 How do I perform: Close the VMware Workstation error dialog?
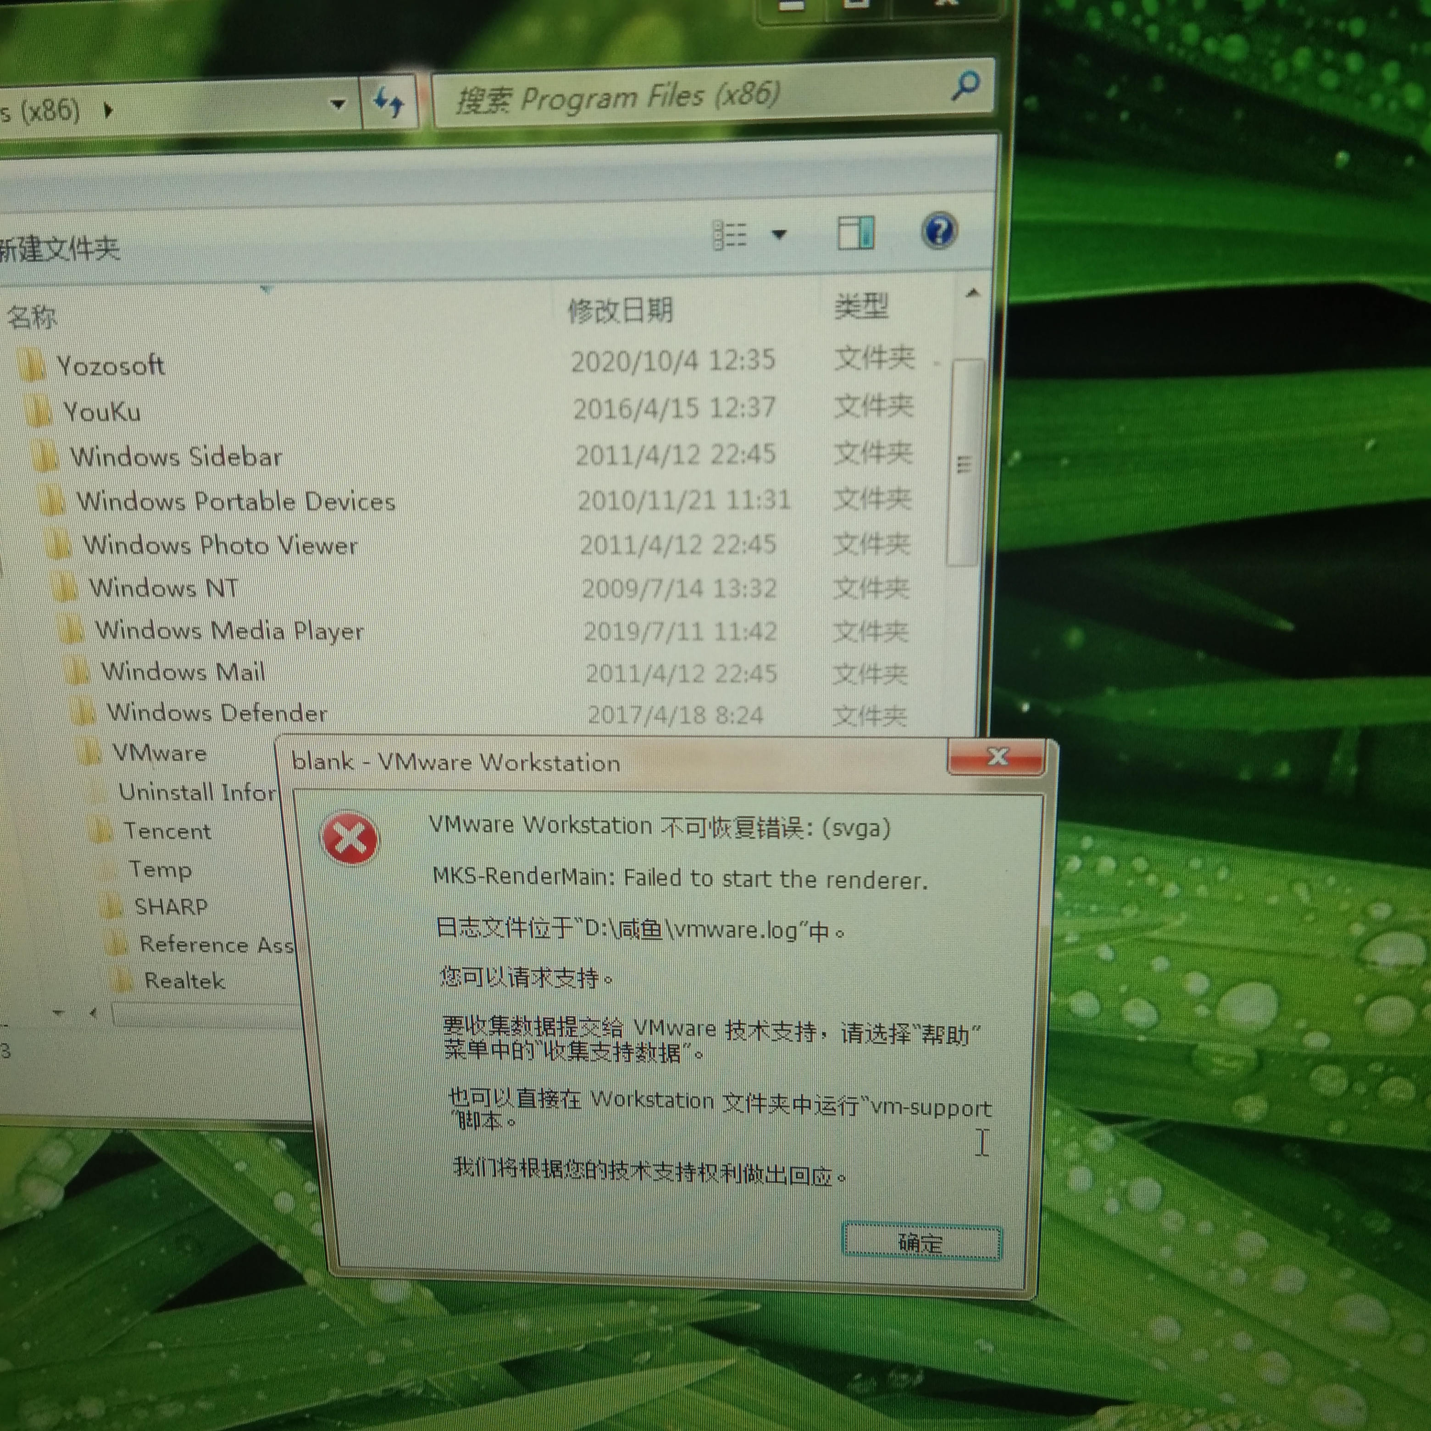(x=996, y=756)
